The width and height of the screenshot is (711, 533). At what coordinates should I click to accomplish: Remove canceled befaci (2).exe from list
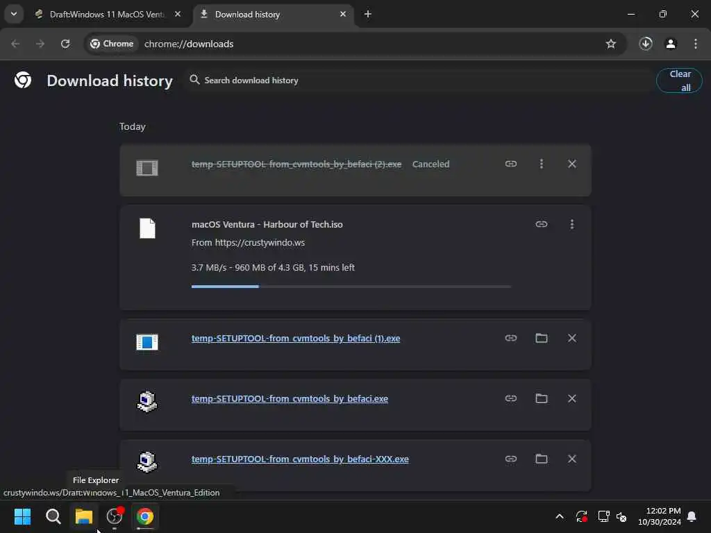pyautogui.click(x=572, y=164)
